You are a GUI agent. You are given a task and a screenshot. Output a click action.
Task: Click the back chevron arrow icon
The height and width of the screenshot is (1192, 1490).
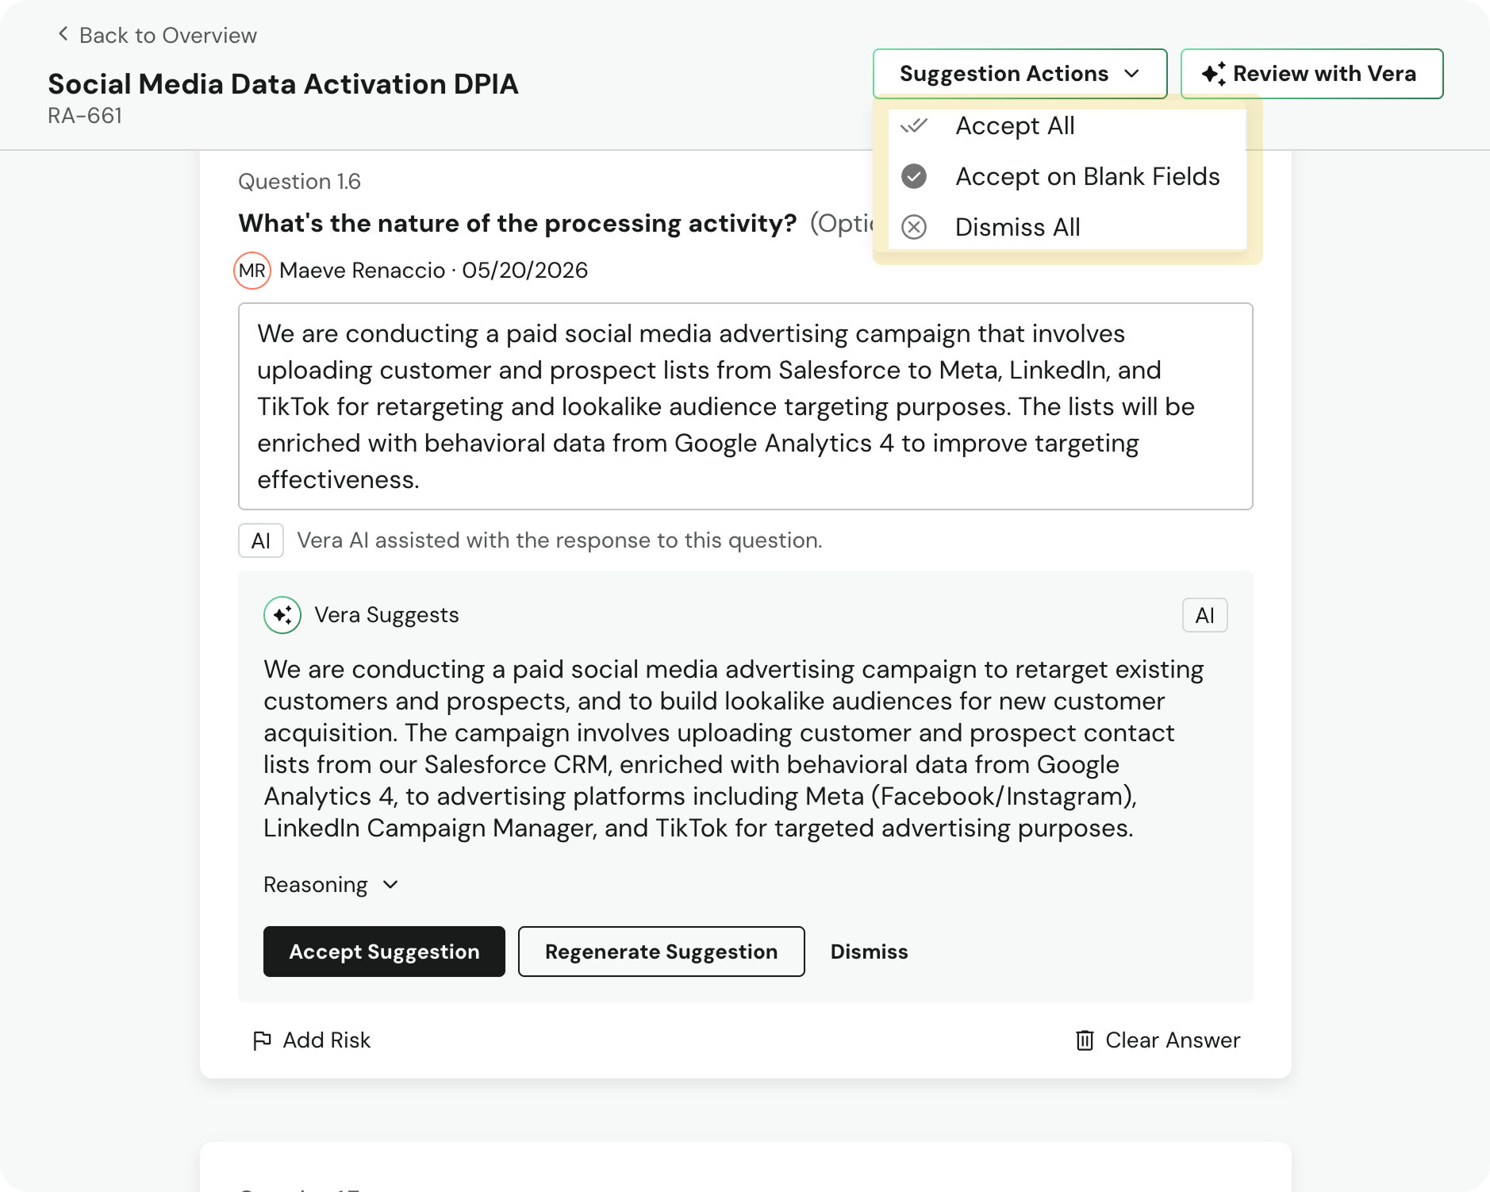(63, 34)
